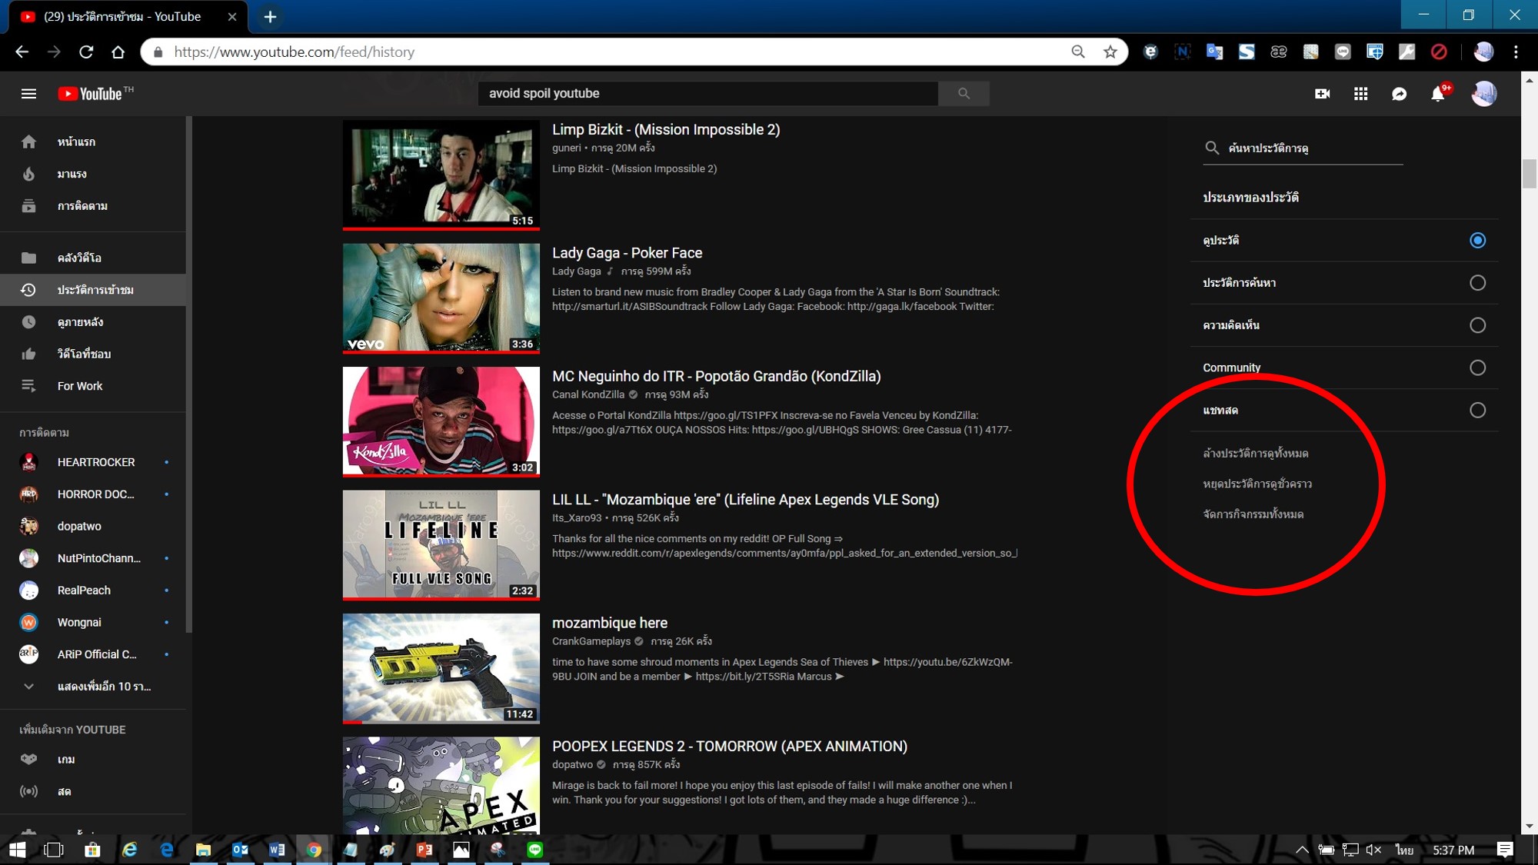Open the YouTube hamburger guide menu
The width and height of the screenshot is (1538, 865).
pos(28,94)
